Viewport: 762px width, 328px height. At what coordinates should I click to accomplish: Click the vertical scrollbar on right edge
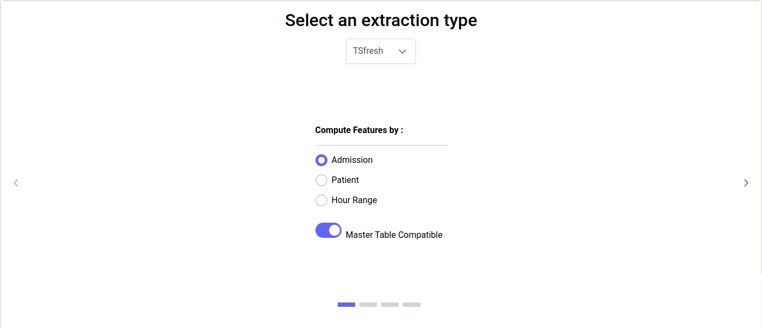(760, 136)
